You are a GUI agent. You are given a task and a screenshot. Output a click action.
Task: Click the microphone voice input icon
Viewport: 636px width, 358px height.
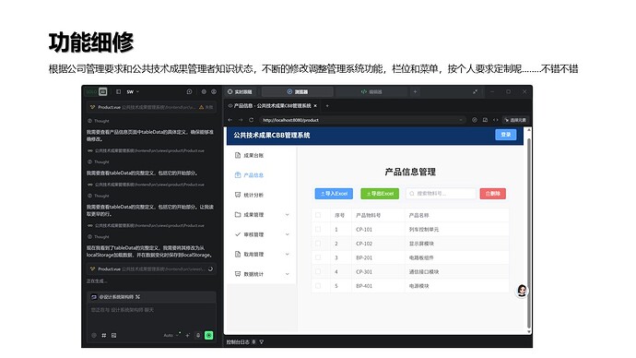[198, 335]
